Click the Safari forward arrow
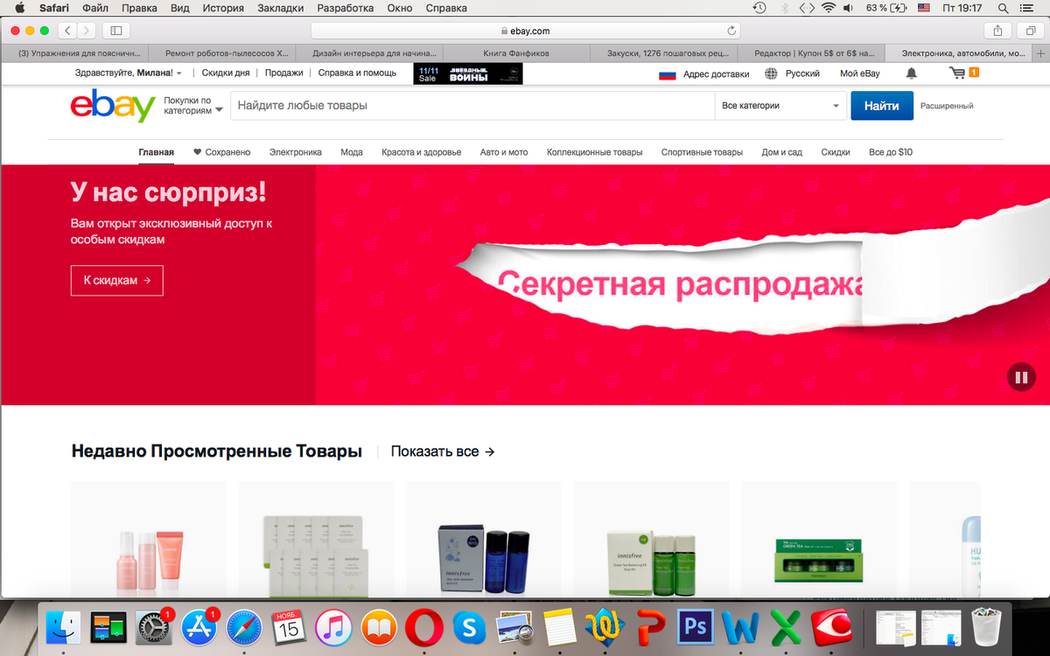This screenshot has height=656, width=1050. point(87,31)
